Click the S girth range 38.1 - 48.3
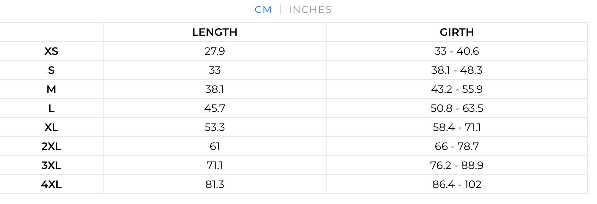 [x=457, y=70]
